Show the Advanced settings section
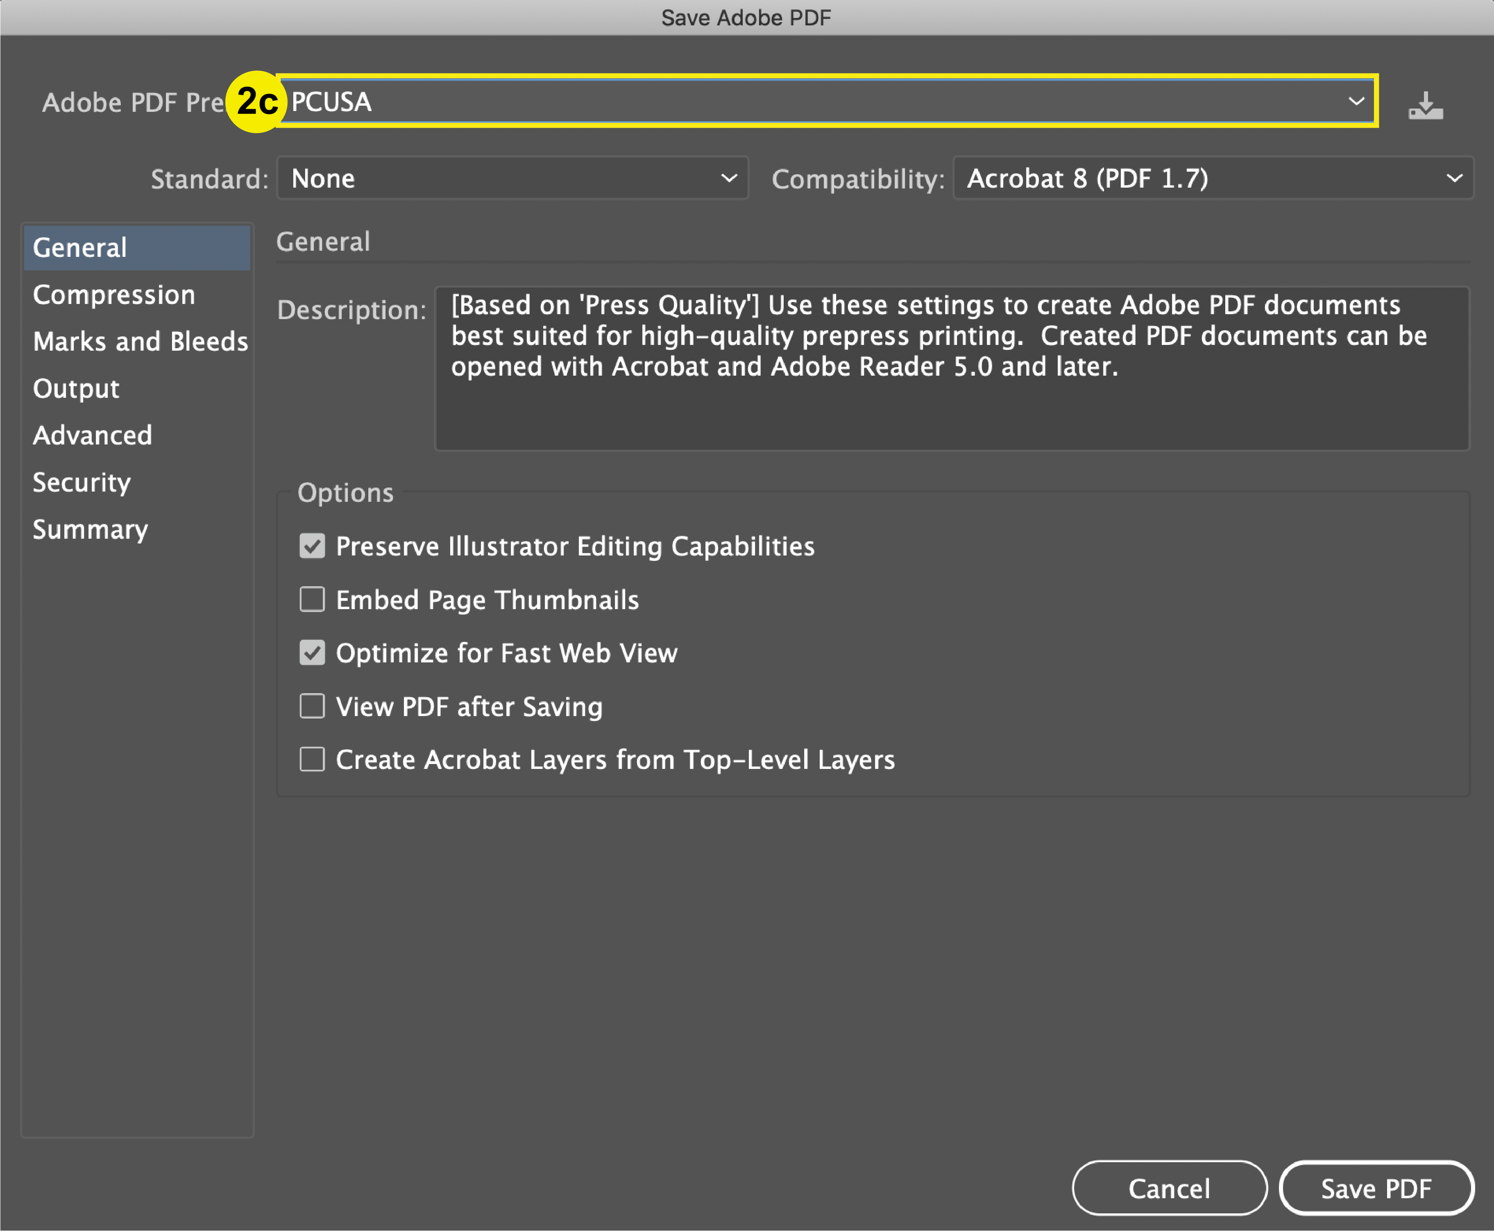Screen dimensions: 1494x1231 pos(137,435)
